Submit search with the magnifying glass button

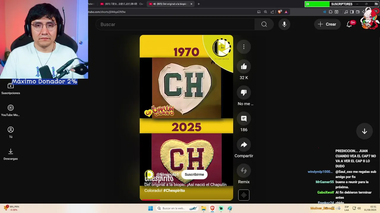[264, 24]
